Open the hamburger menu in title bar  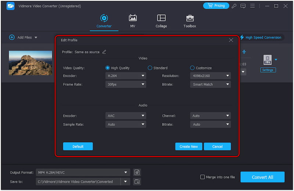[x=252, y=6]
